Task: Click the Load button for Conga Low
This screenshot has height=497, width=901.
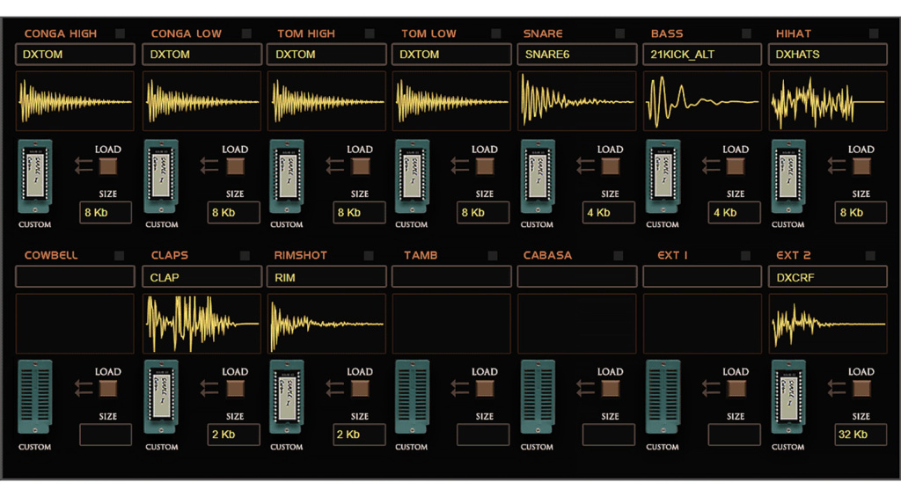Action: (x=234, y=166)
